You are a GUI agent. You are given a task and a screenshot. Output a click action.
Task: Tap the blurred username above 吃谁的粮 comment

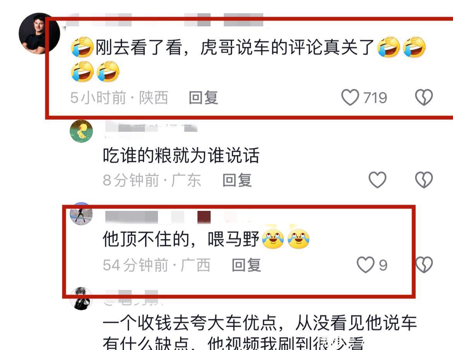[x=151, y=128]
